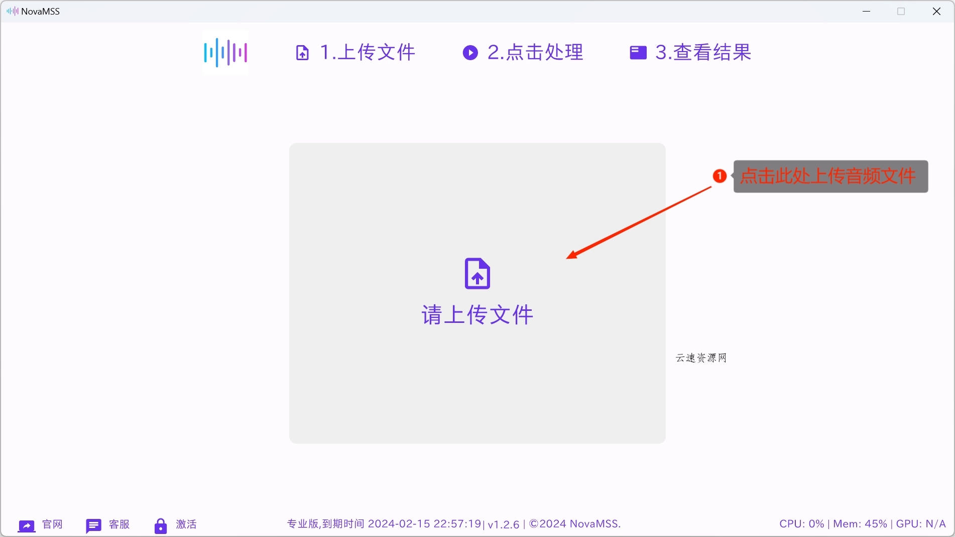Open the 客服 link

pyautogui.click(x=119, y=524)
